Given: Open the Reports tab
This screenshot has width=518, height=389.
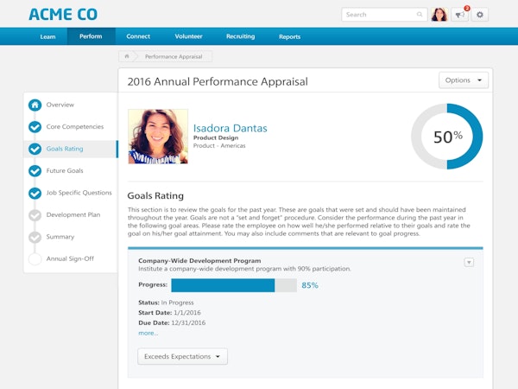Looking at the screenshot, I should (x=289, y=36).
